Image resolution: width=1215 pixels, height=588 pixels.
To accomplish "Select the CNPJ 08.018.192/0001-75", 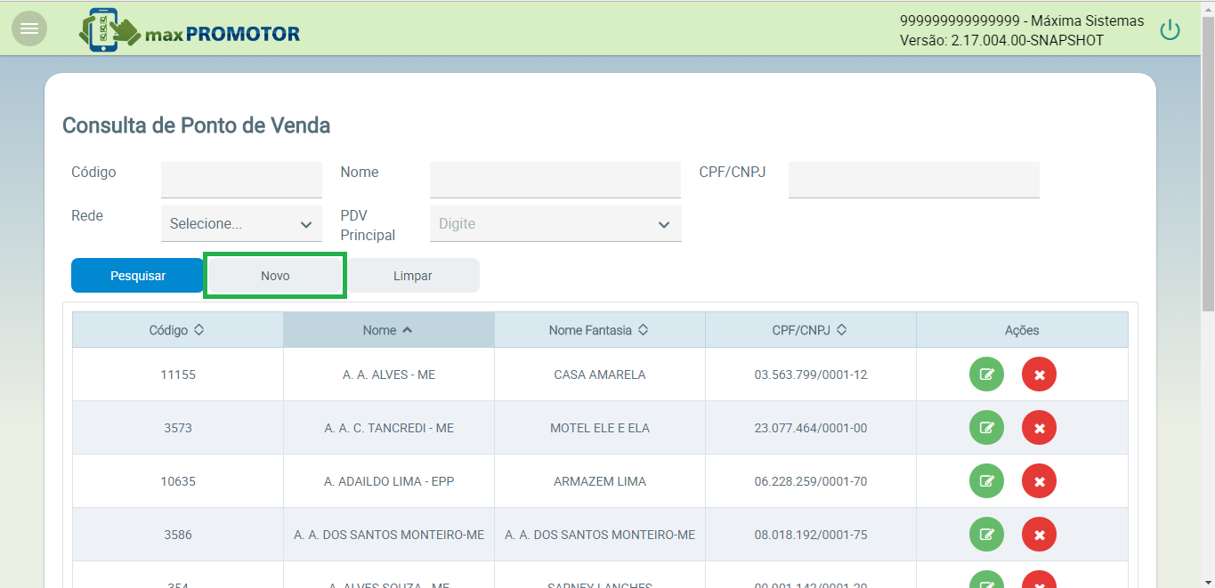I will 811,535.
